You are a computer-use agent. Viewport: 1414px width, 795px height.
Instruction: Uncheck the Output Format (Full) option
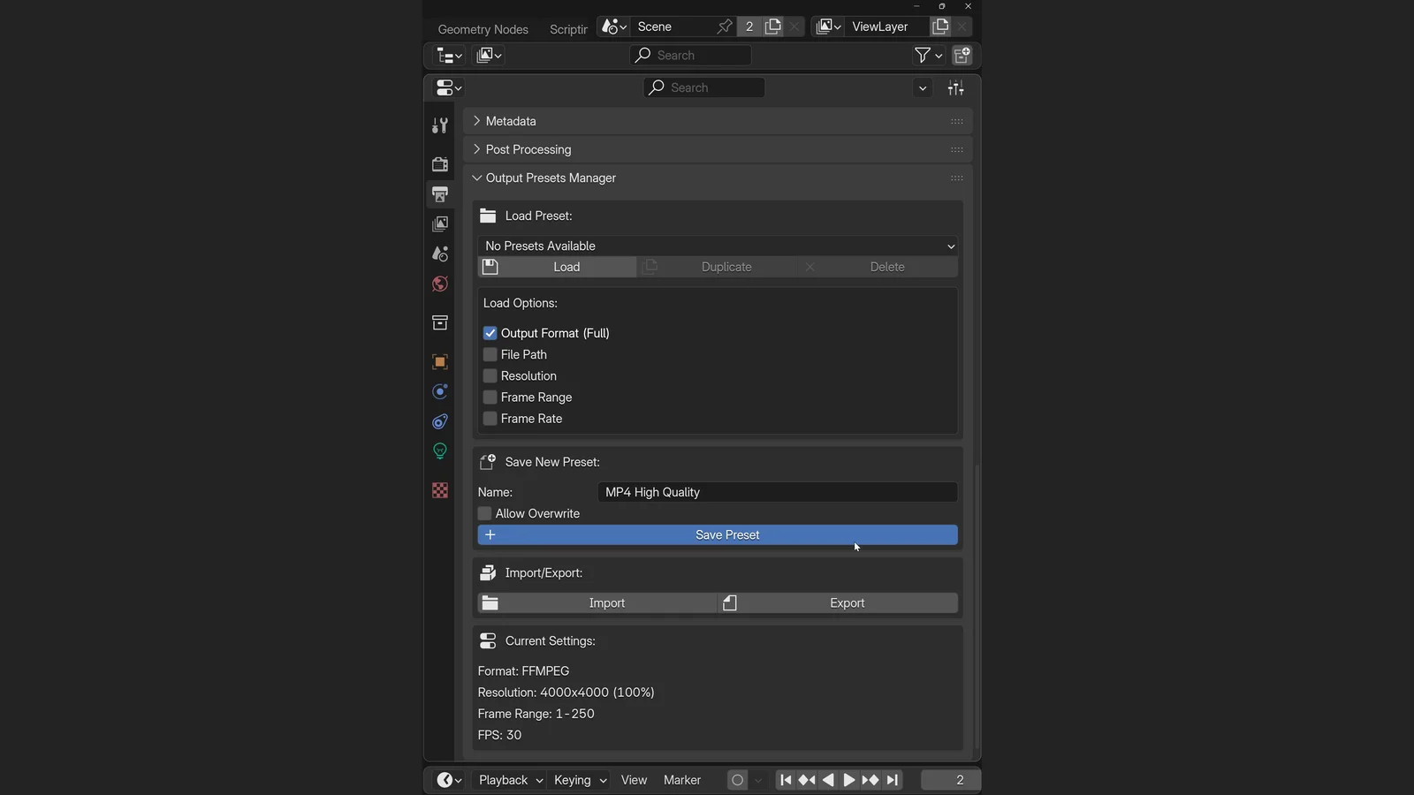(x=490, y=333)
